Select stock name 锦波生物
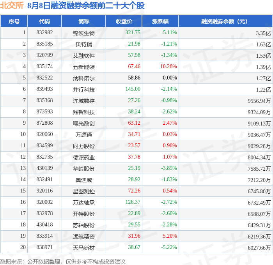The width and height of the screenshot is (273, 265). [x=84, y=33]
